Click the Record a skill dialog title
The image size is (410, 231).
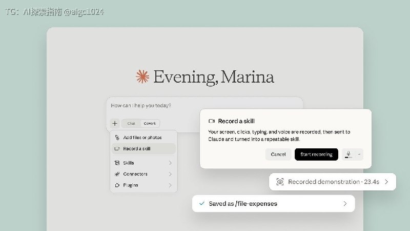coord(236,121)
